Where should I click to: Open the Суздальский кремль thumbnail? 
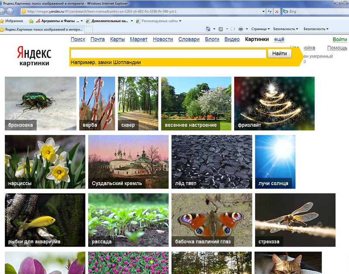128,162
